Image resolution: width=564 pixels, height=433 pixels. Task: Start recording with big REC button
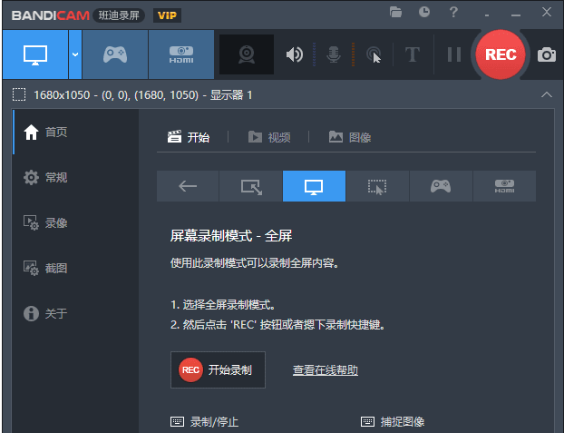(x=501, y=54)
